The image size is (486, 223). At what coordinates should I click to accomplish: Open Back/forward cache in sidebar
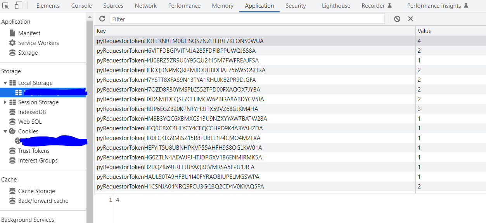[43, 201]
